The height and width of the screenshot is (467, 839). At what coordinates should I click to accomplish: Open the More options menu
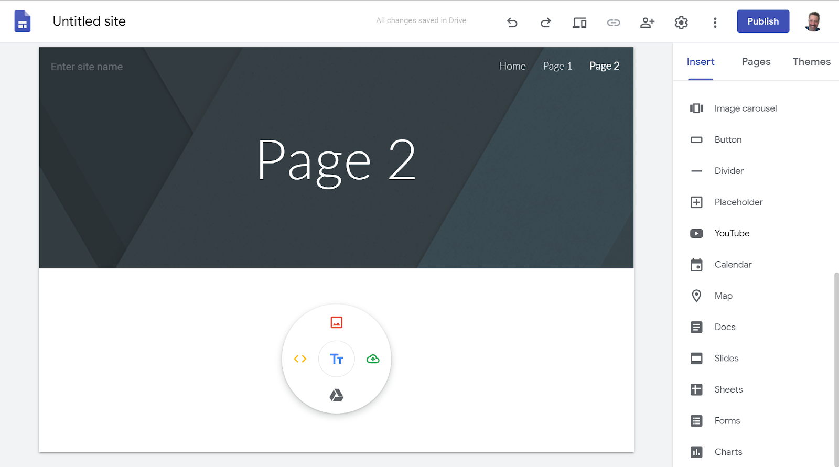tap(715, 23)
